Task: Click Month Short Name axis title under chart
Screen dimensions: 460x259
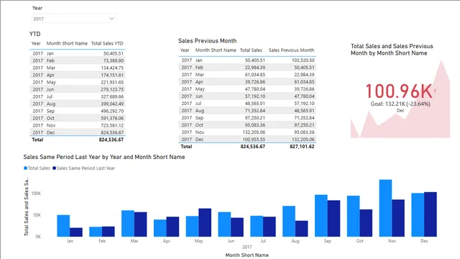Action: click(x=247, y=255)
